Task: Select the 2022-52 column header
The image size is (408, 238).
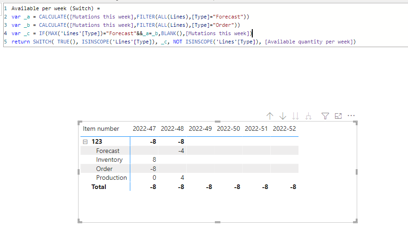Action: pos(285,129)
